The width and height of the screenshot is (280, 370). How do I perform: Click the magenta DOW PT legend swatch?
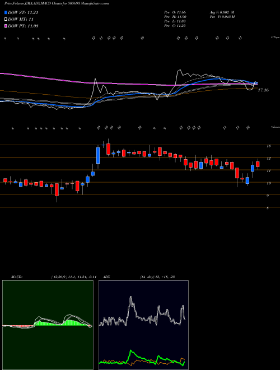click(x=6, y=26)
